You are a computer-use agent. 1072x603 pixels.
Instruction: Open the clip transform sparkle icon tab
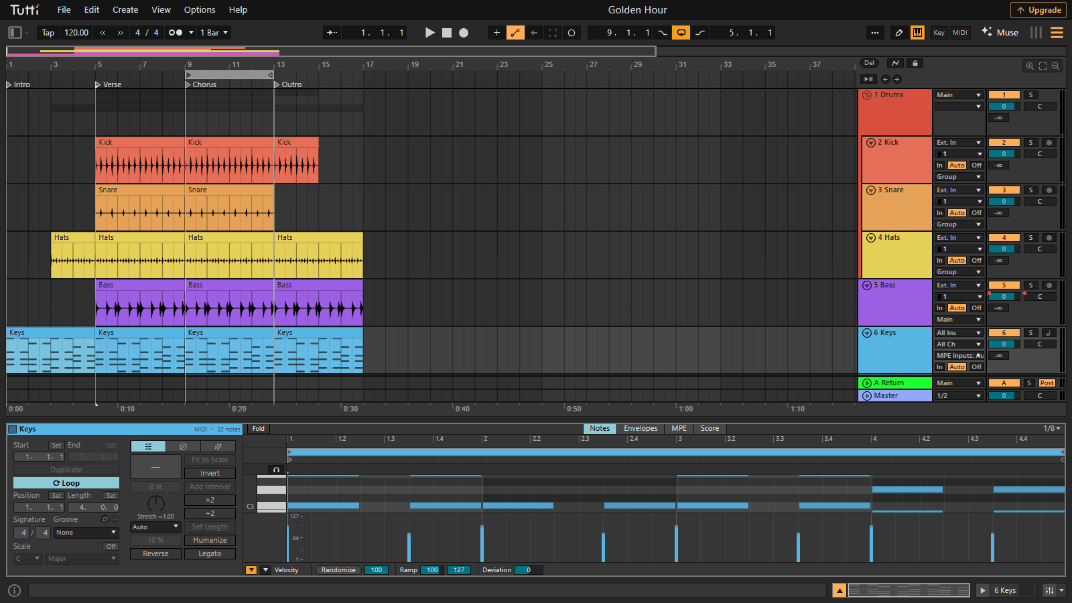pos(218,446)
